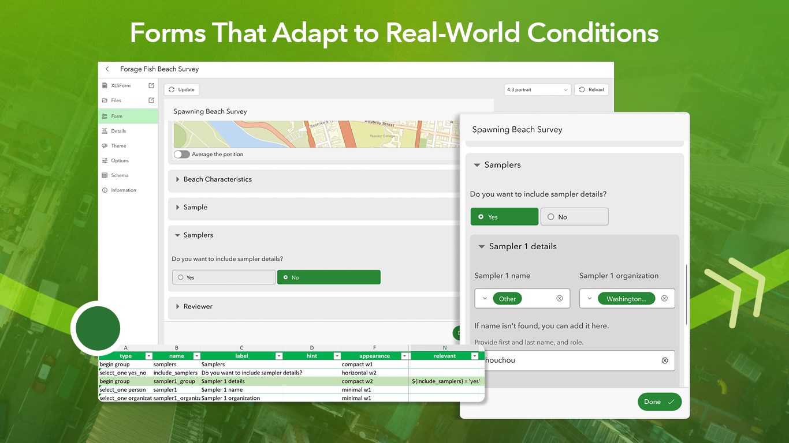
Task: Click the Schema table icon in sidebar
Action: coord(105,175)
